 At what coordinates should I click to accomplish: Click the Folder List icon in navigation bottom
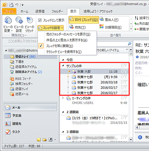[x=44, y=140]
